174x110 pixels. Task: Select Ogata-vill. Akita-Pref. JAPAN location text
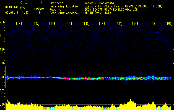point(123,6)
